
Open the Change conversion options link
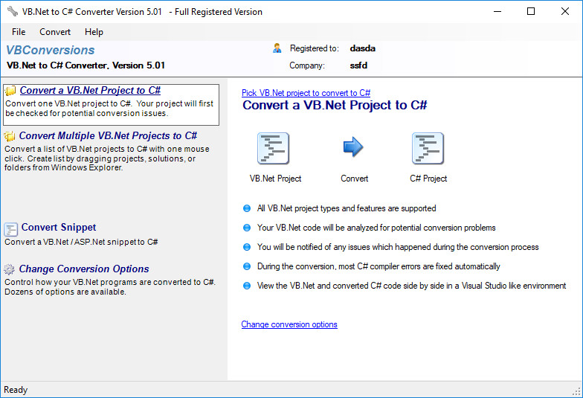[289, 324]
